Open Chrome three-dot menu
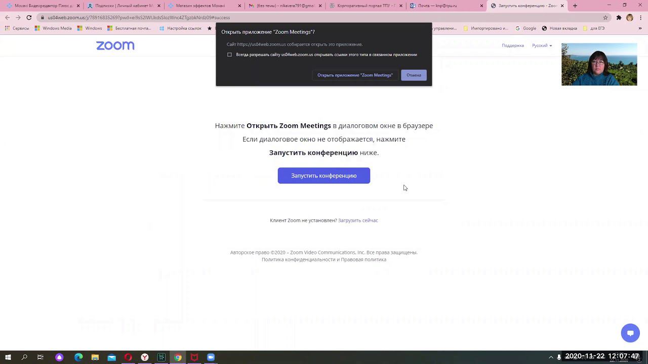Image resolution: width=648 pixels, height=364 pixels. 641,17
